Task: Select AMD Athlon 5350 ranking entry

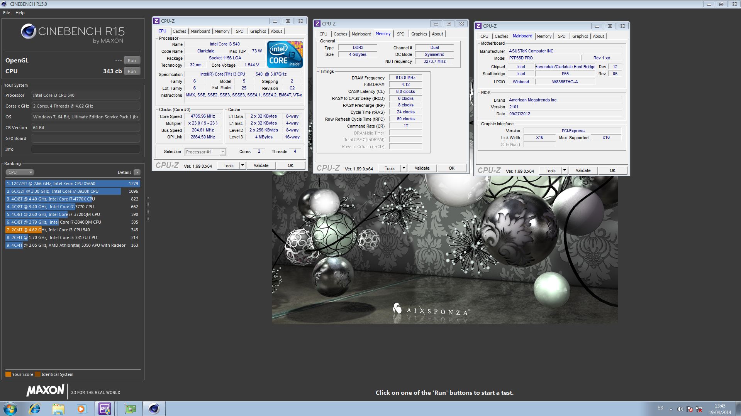Action: 73,245
